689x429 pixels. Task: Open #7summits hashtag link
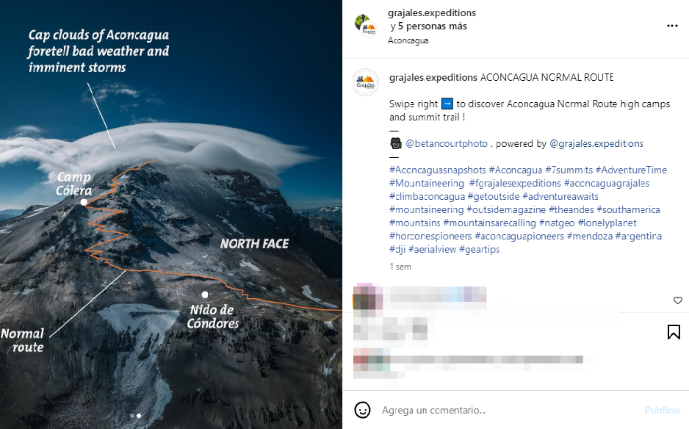tap(569, 170)
